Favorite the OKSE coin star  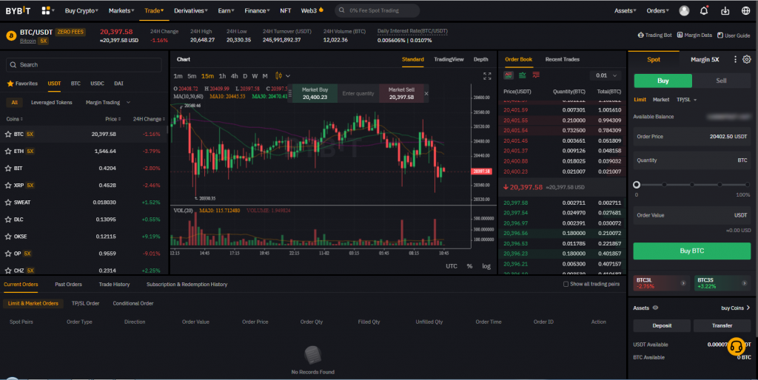point(8,237)
